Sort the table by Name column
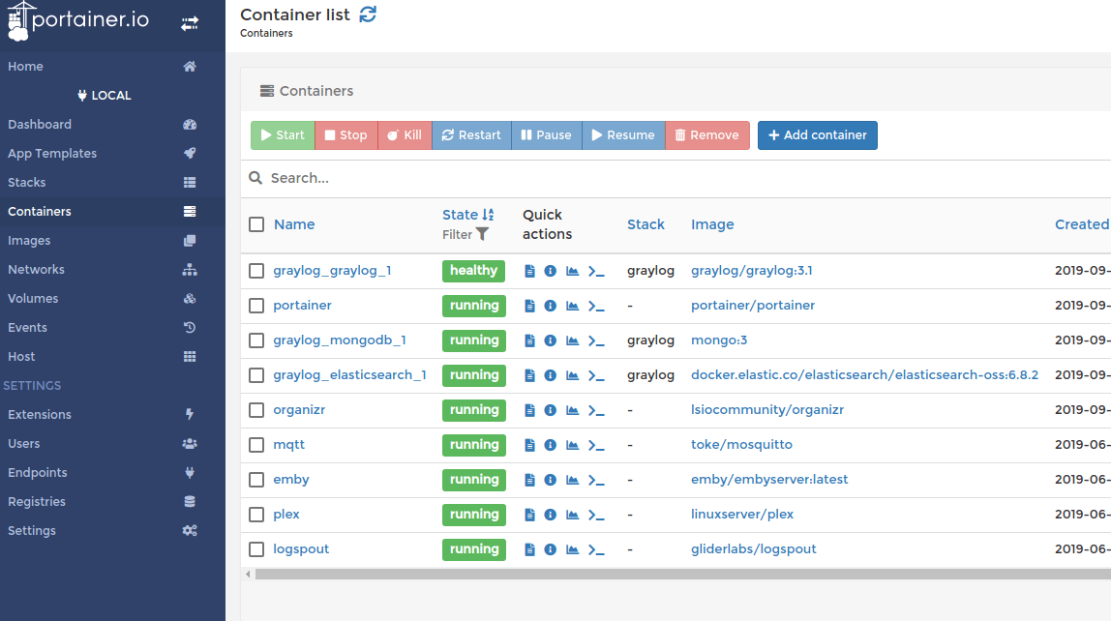Screen dimensions: 1111x621 [x=294, y=224]
